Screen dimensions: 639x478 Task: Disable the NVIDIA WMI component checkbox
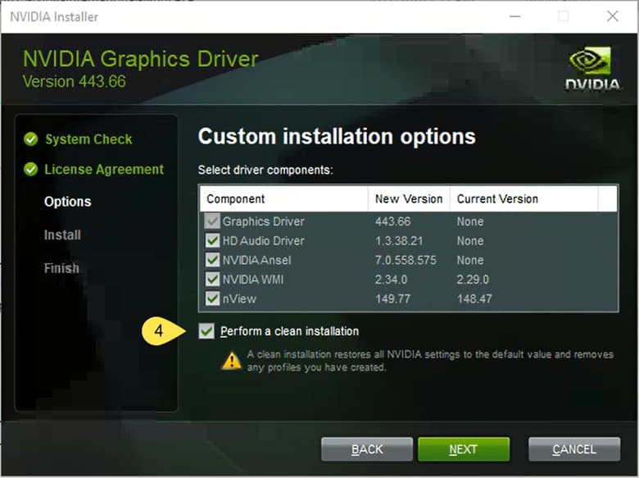[213, 280]
